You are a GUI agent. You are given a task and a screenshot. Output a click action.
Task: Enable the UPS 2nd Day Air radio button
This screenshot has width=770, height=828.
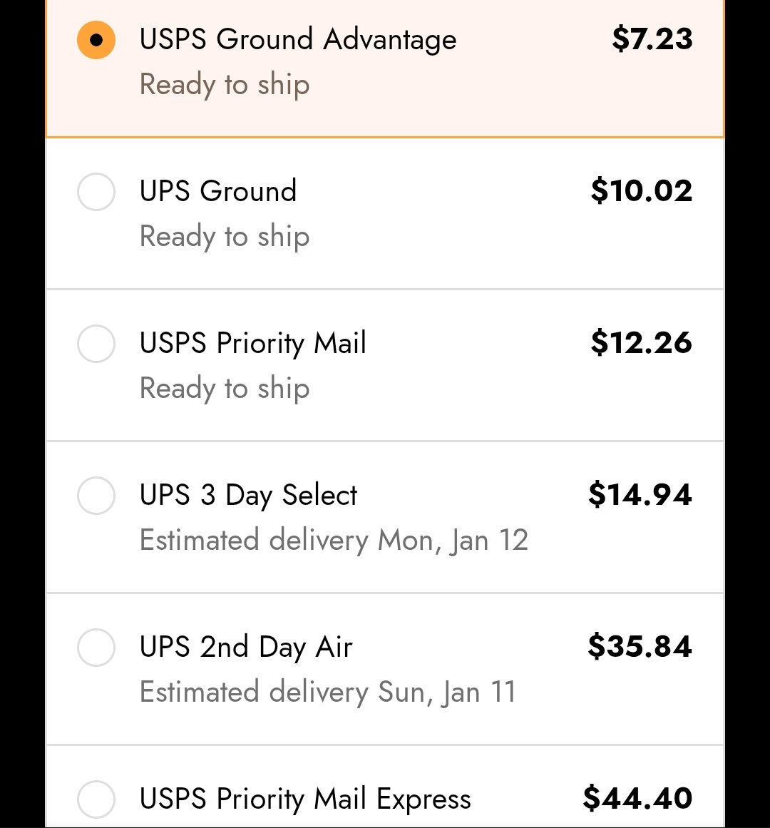point(96,648)
